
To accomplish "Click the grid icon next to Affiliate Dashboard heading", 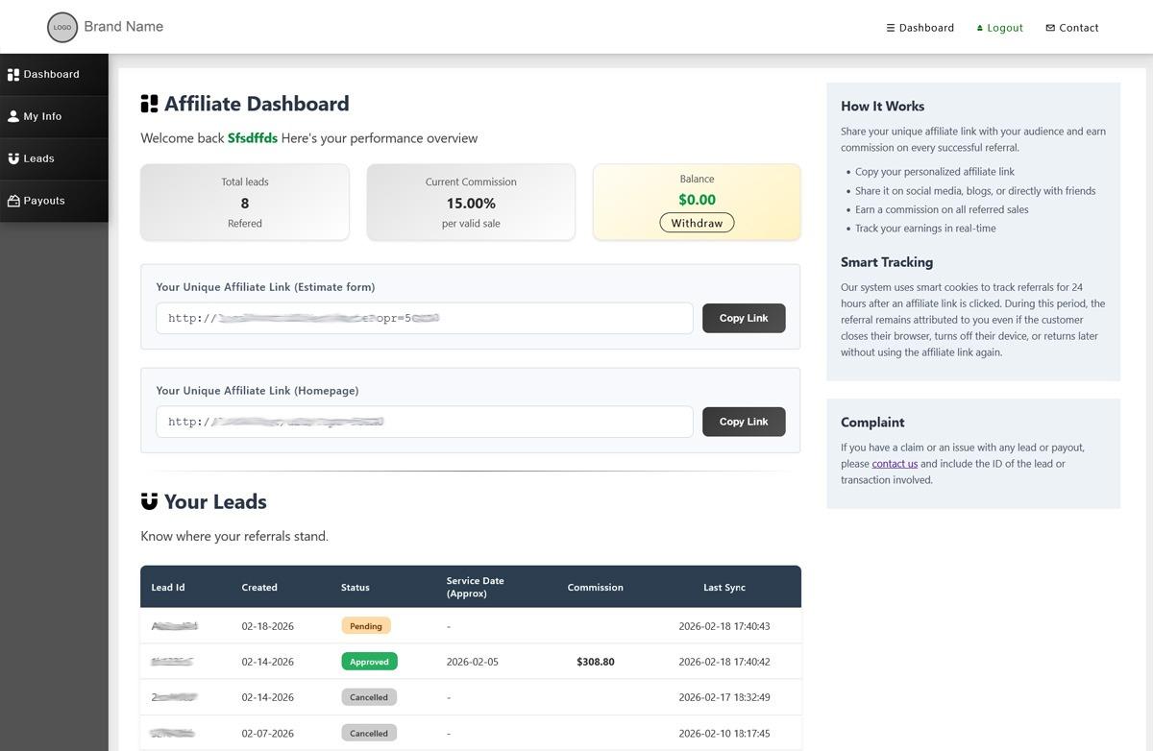I will click(x=149, y=103).
